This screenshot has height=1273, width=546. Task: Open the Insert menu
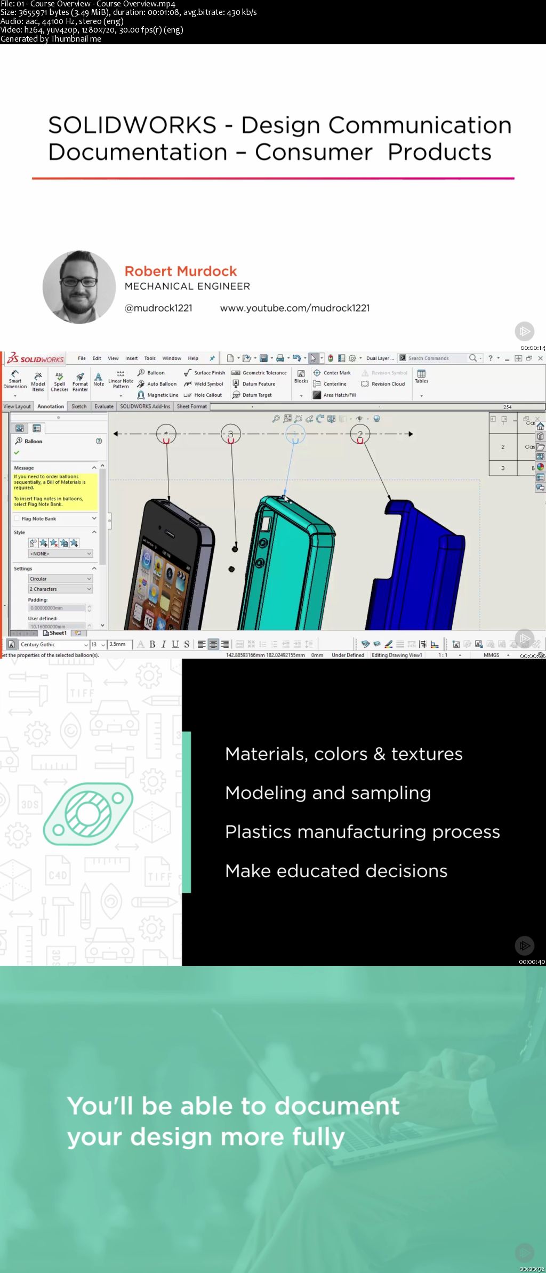pyautogui.click(x=131, y=358)
